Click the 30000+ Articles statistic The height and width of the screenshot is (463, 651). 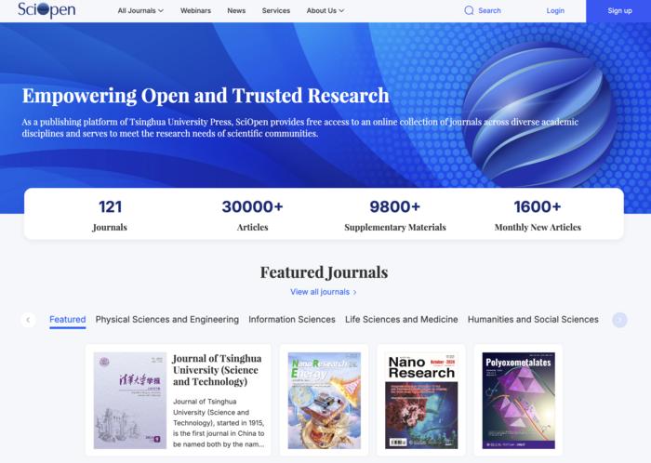(252, 215)
